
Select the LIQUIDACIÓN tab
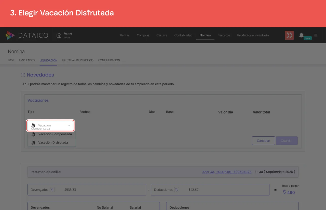pos(48,60)
